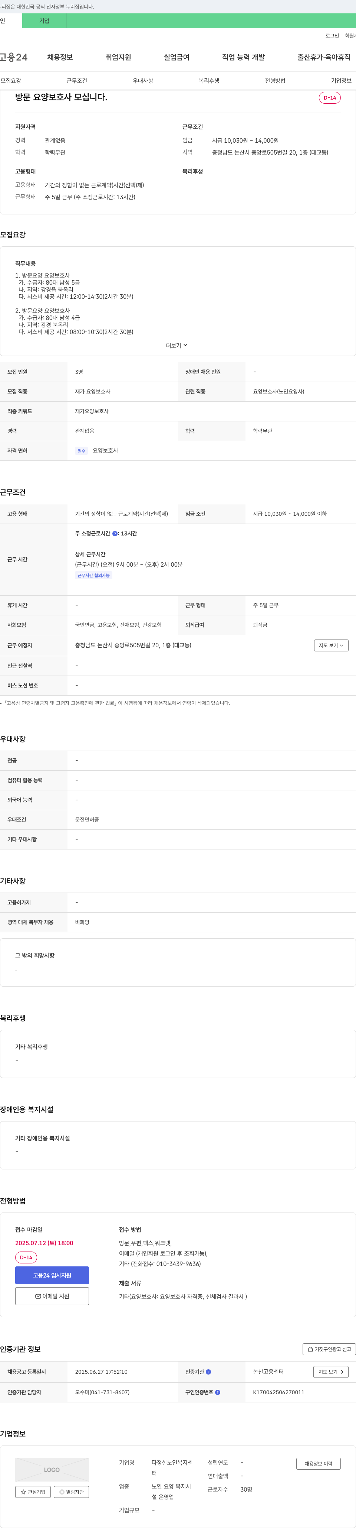Add company with 관심기업 button
This screenshot has width=356, height=1528.
pos(33,1492)
